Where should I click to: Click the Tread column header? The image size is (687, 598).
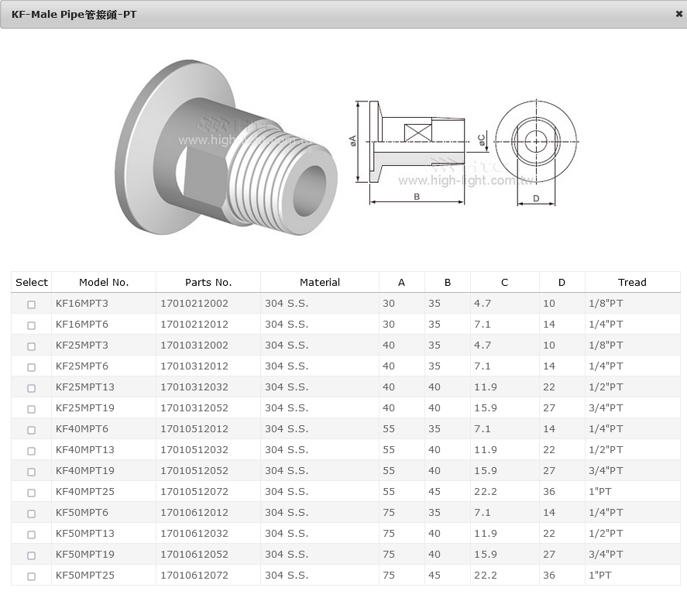click(632, 283)
